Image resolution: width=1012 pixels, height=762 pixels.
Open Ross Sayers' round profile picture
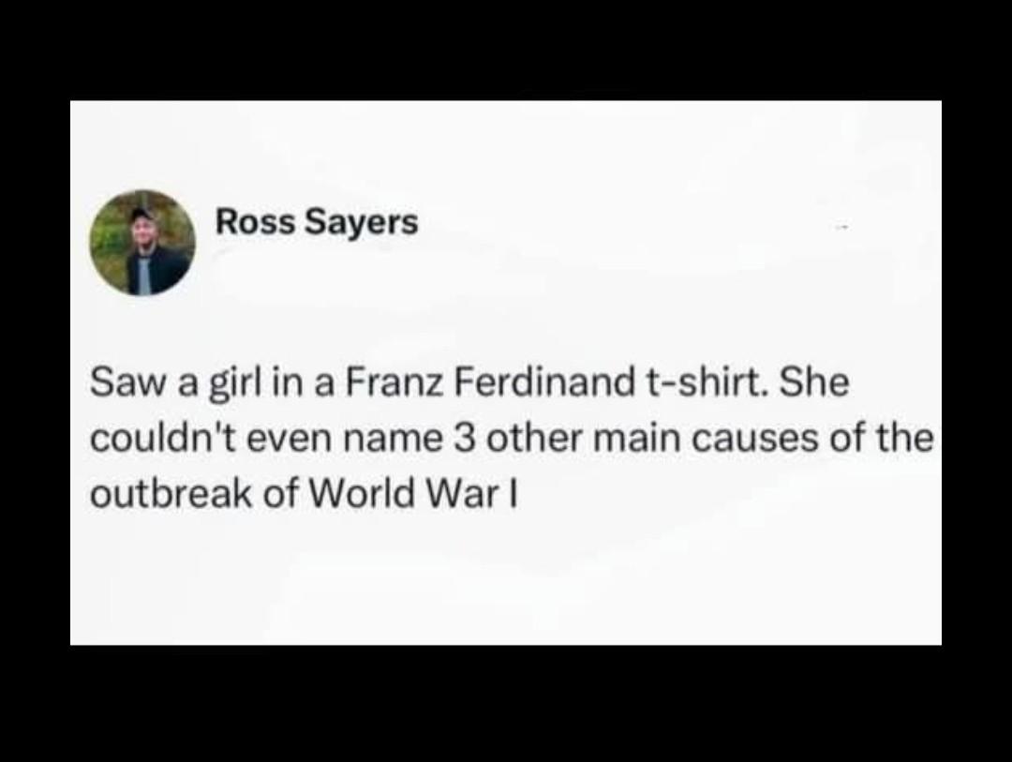(x=142, y=242)
